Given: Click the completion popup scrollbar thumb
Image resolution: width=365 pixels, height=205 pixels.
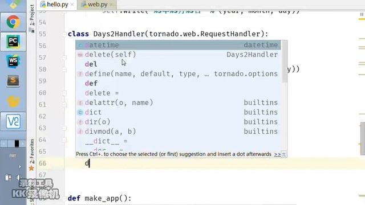Looking at the screenshot, I should point(285,61).
